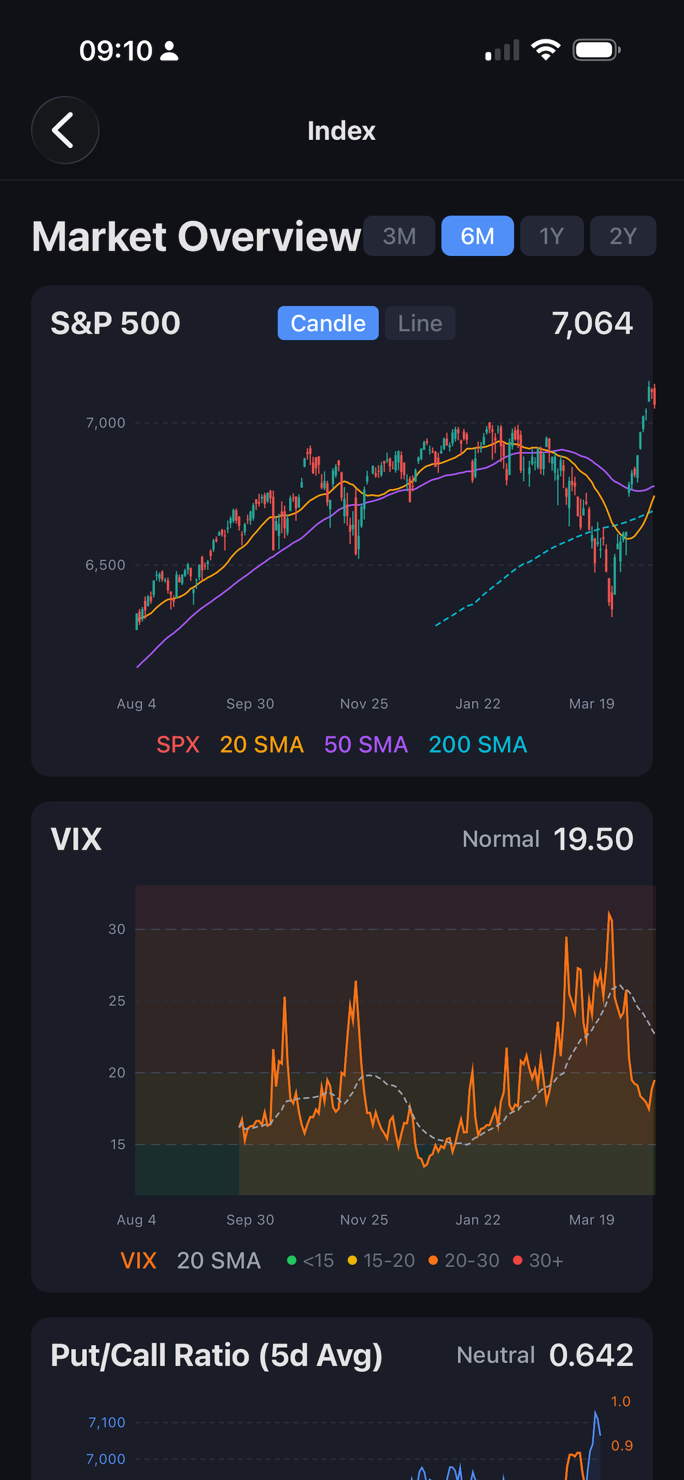Toggle the gray 20 SMA legend in VIX chart
684x1480 pixels.
pos(219,1260)
